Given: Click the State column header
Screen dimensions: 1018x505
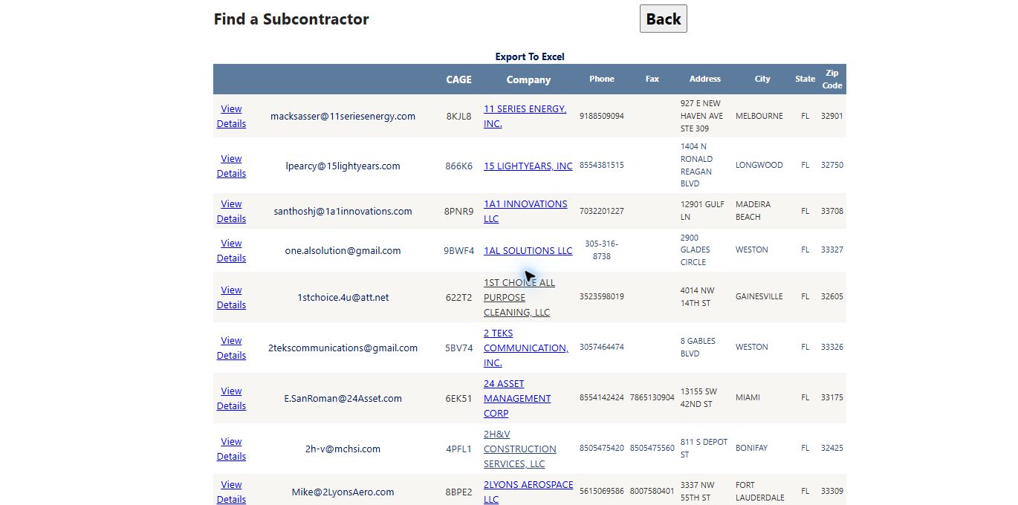Looking at the screenshot, I should 805,79.
